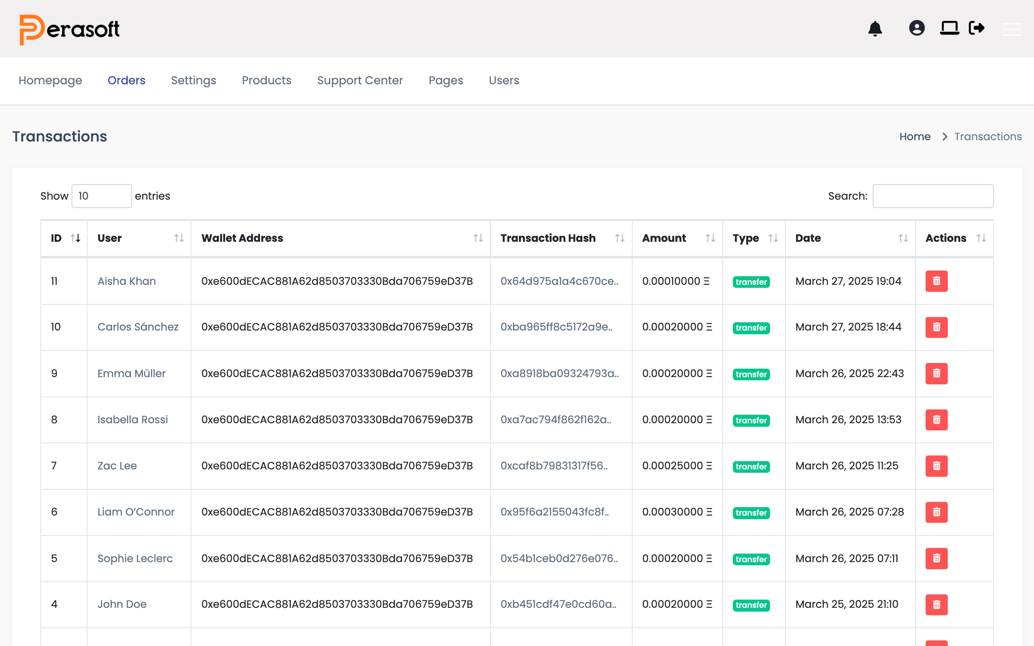Select amount 0.00025000 Ξ cell

coord(677,466)
